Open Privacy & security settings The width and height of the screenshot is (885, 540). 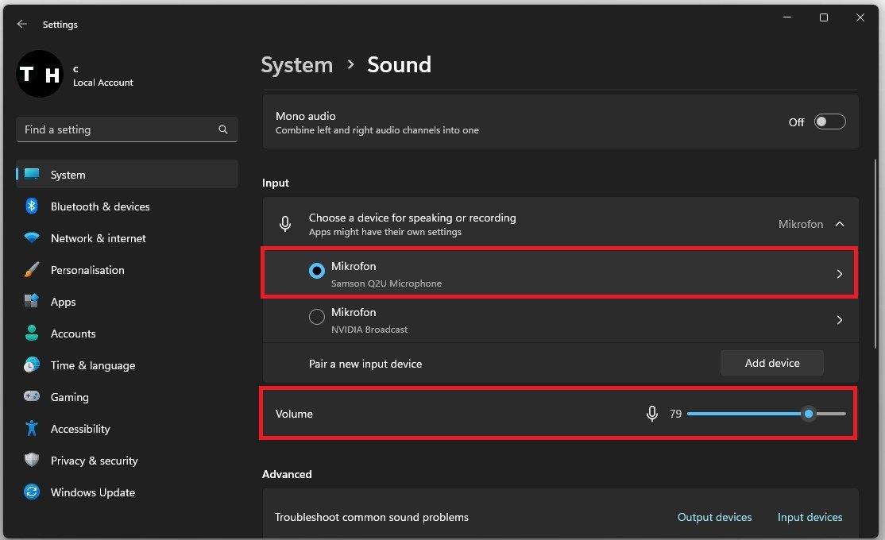94,461
